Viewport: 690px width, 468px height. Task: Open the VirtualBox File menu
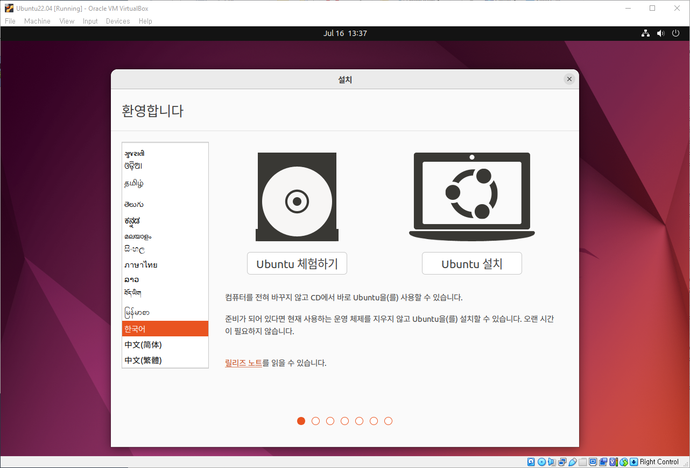pos(10,21)
